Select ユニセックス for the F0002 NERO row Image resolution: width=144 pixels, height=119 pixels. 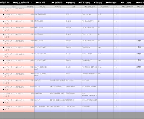pyautogui.click(x=14, y=48)
